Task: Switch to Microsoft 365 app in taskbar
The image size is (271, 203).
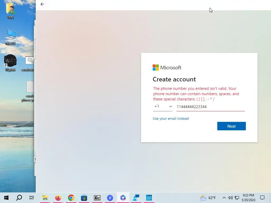Action: [123, 198]
